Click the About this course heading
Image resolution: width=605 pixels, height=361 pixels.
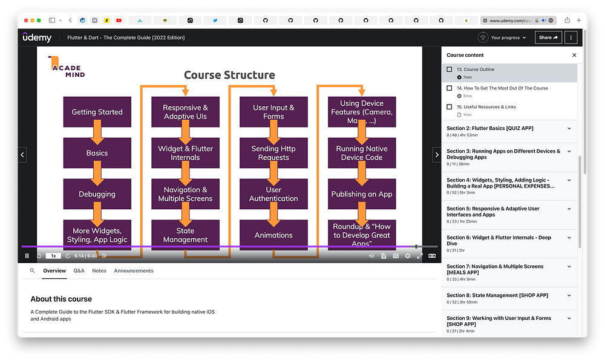(x=61, y=299)
